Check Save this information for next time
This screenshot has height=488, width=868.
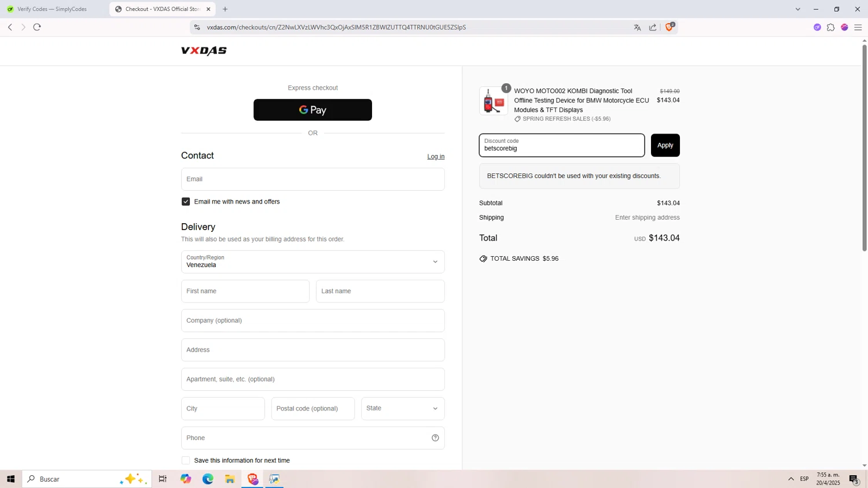[186, 460]
